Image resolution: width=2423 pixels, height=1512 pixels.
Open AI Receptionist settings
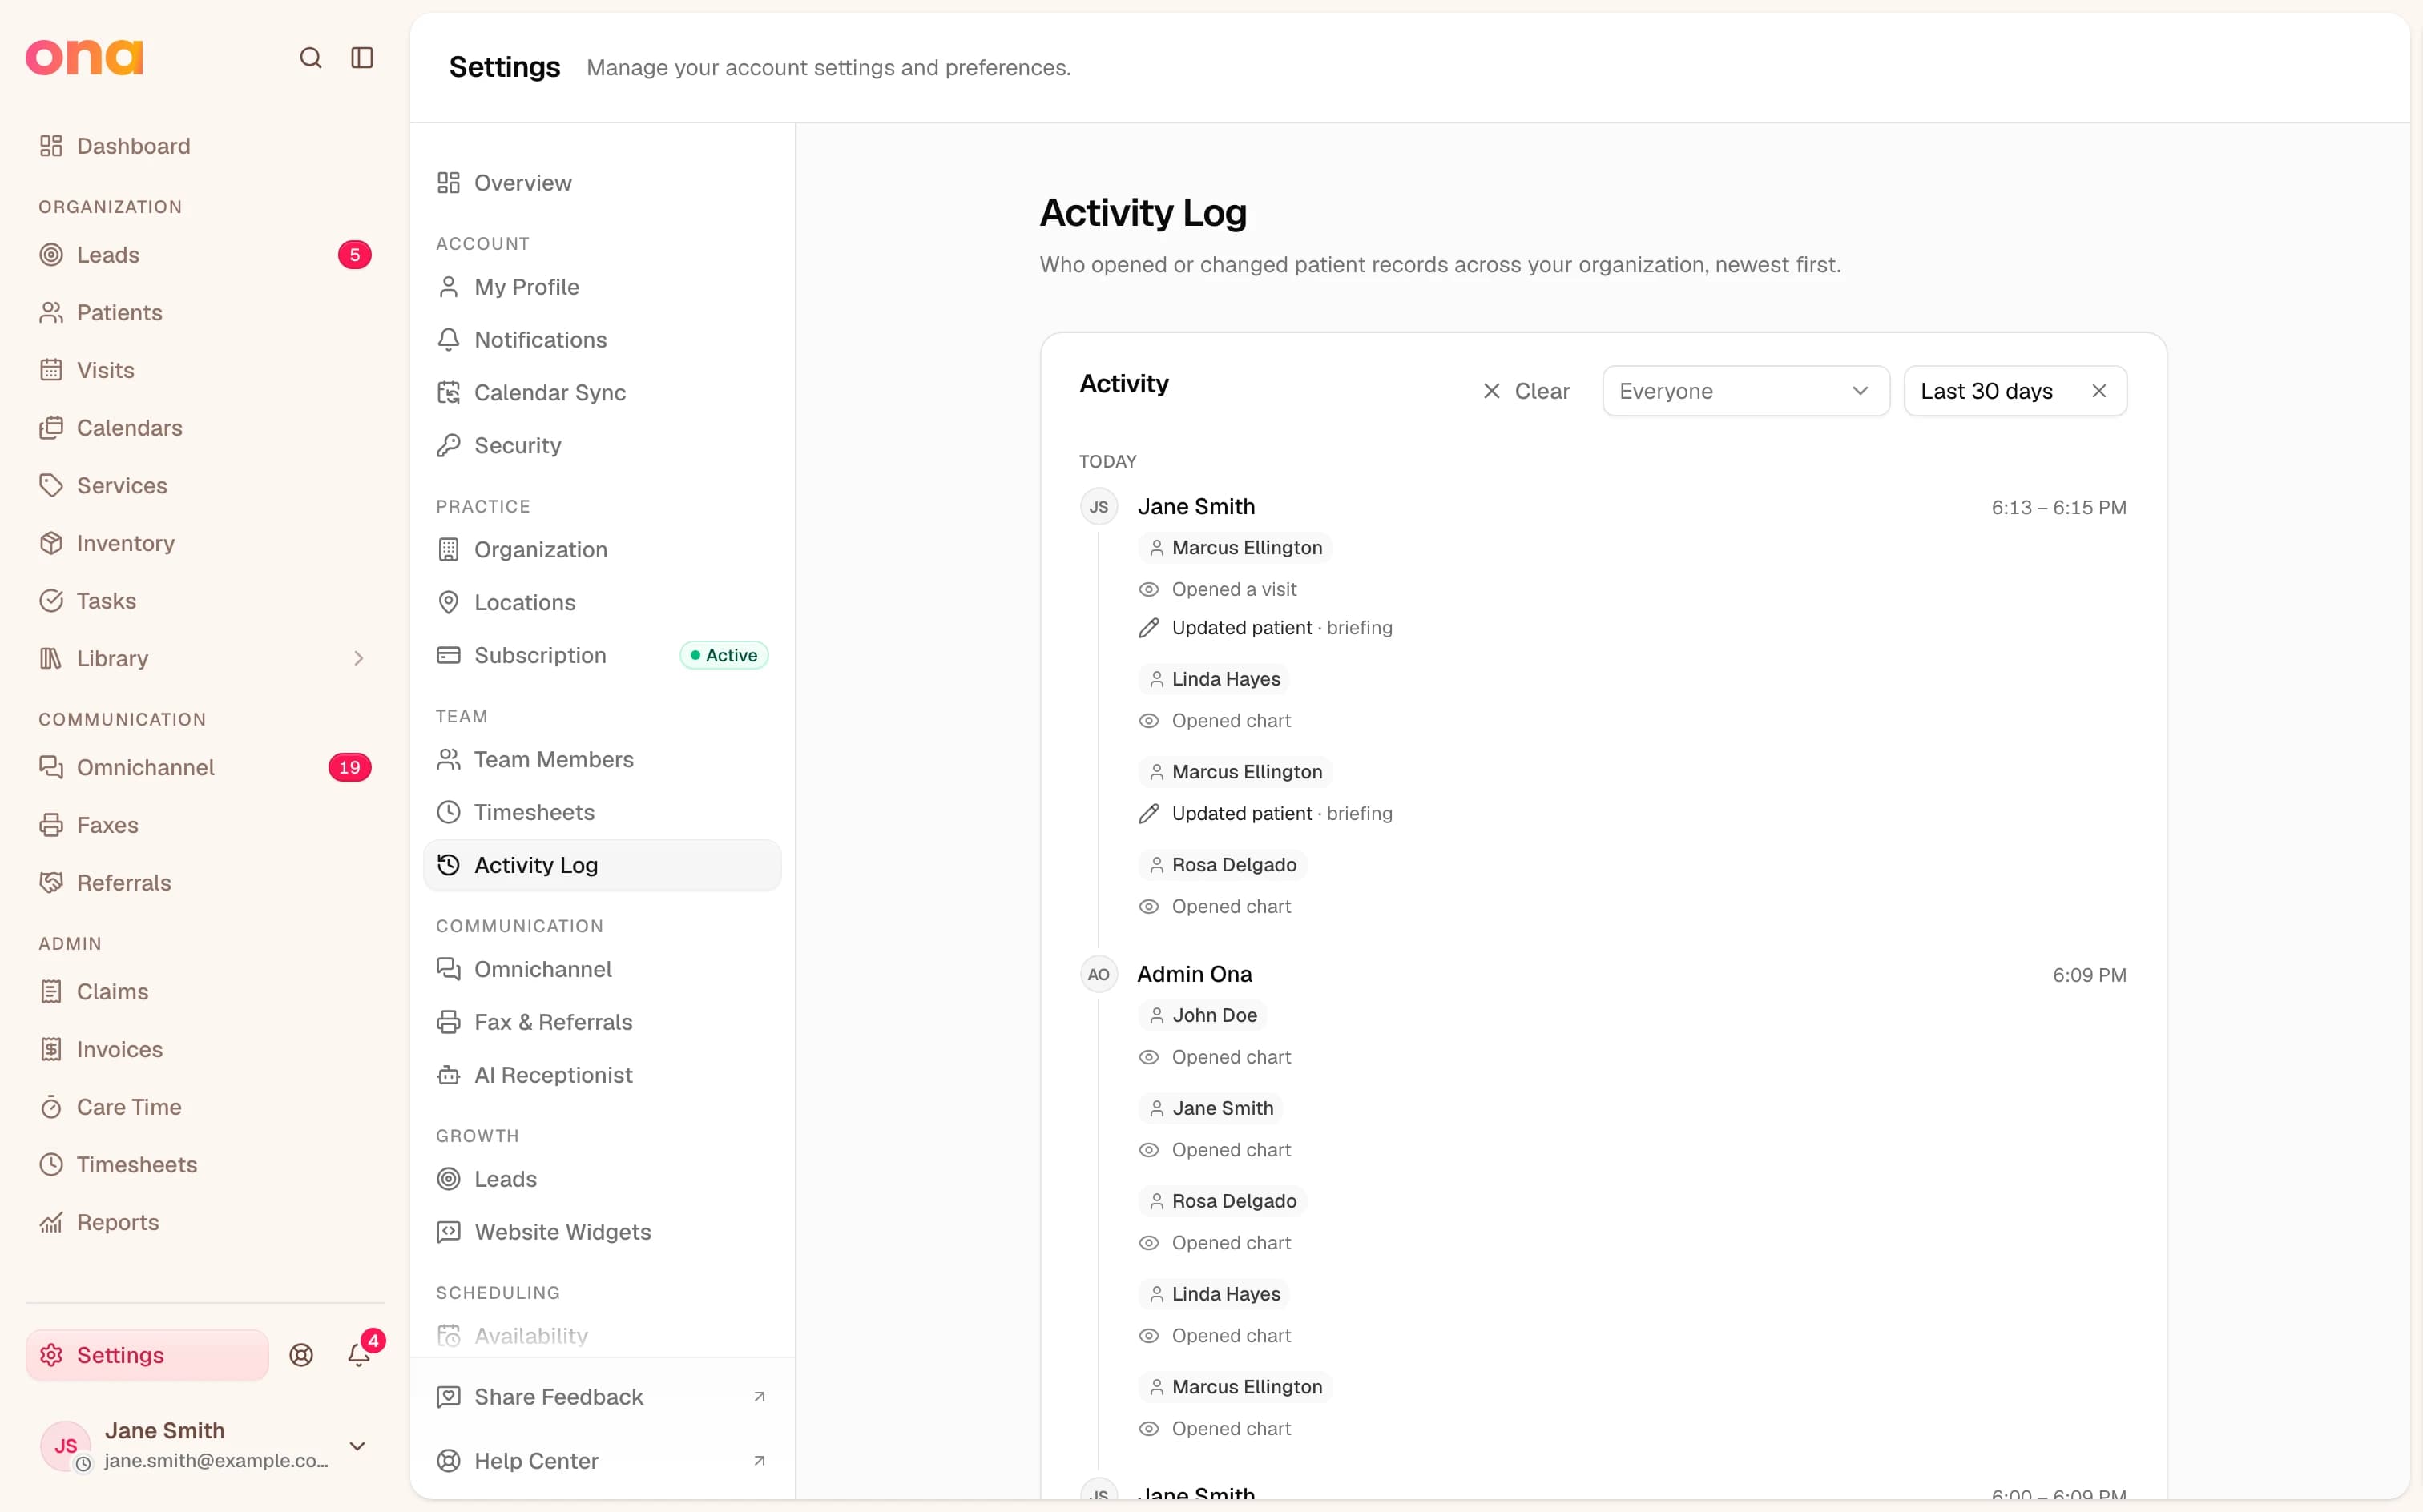pos(603,1075)
